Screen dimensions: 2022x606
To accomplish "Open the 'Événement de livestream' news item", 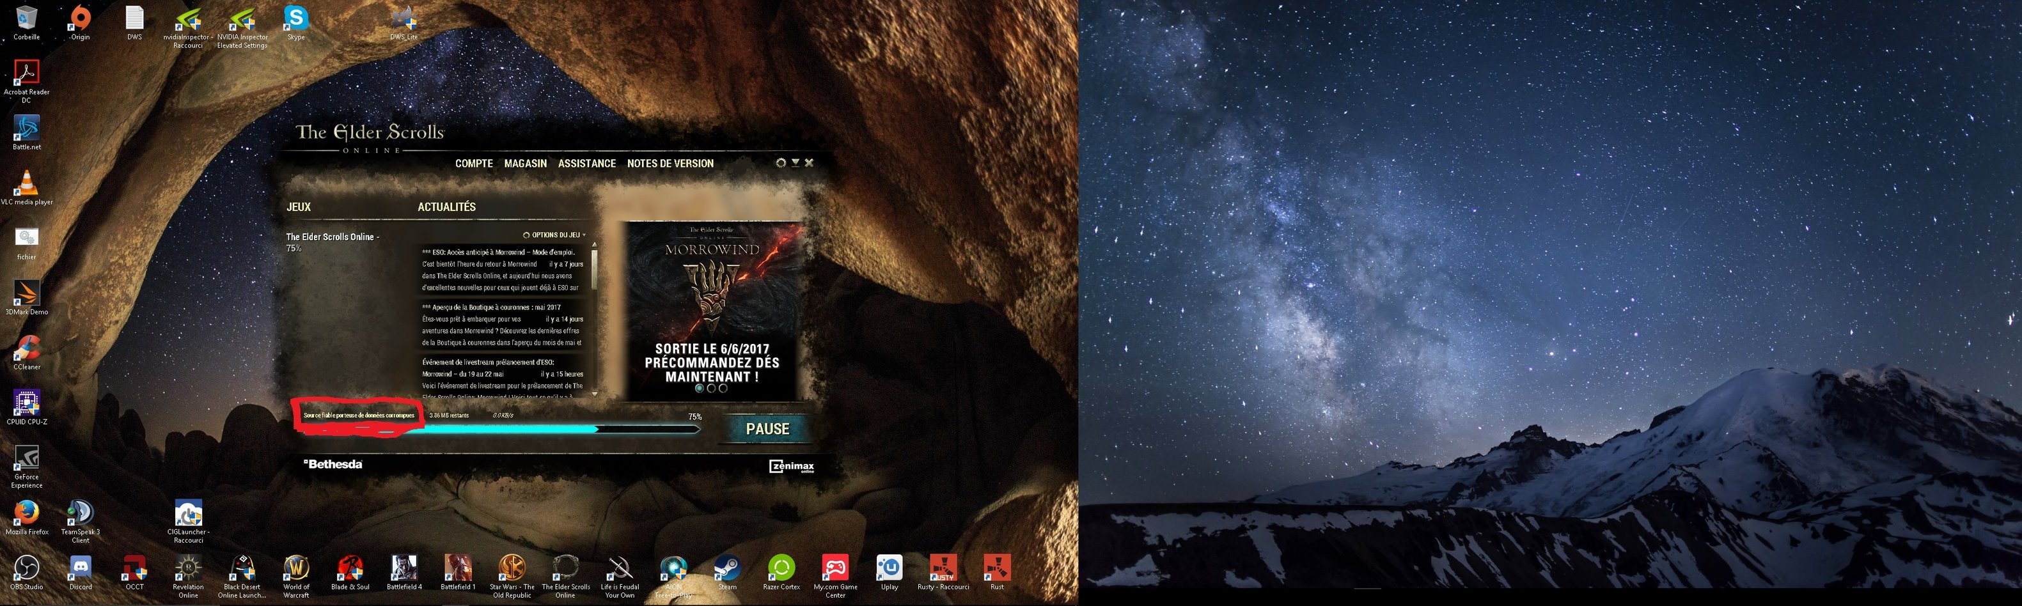I will click(x=503, y=380).
